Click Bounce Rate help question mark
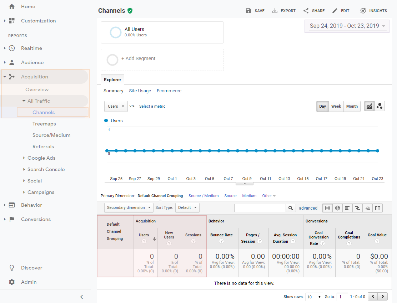The height and width of the screenshot is (303, 397). [222, 241]
